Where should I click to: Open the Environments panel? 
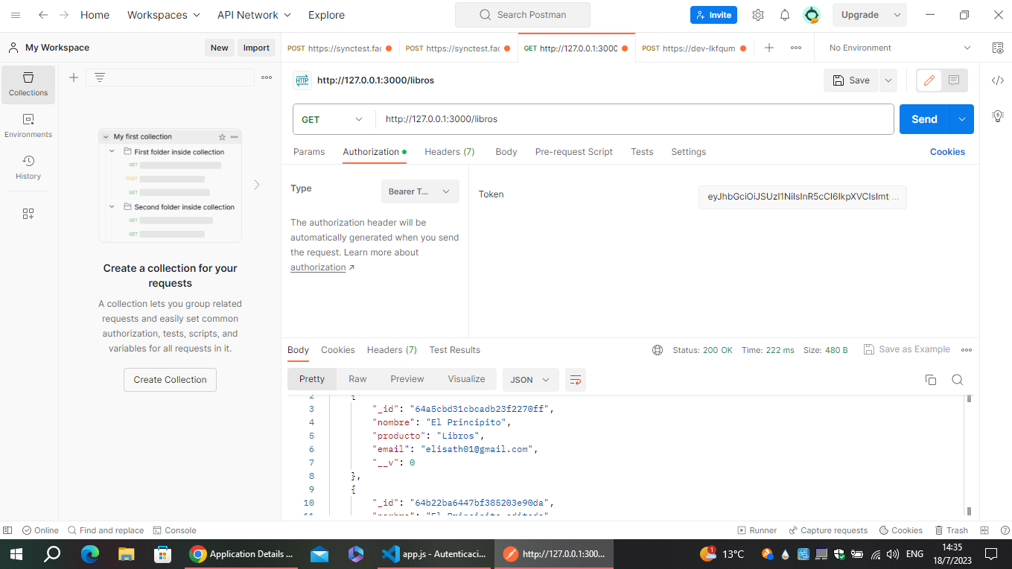(x=28, y=124)
